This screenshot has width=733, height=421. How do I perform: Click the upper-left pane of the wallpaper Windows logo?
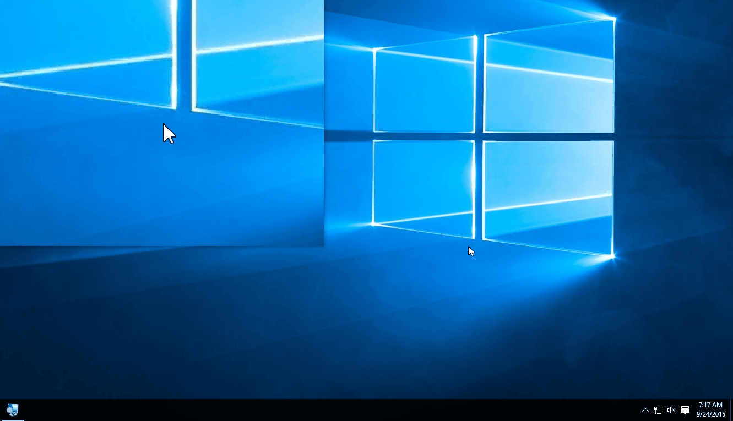tap(424, 91)
